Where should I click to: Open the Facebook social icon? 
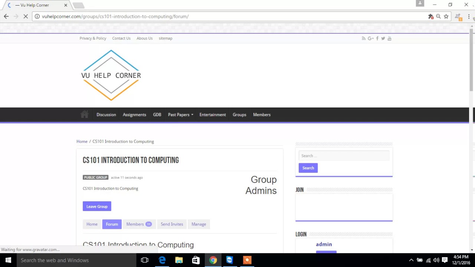click(377, 38)
